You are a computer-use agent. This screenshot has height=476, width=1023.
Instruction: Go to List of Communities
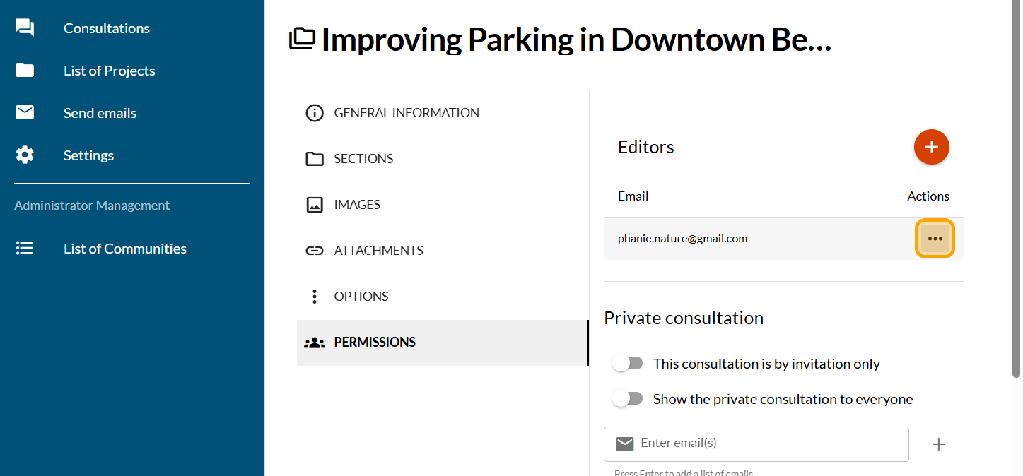click(125, 249)
